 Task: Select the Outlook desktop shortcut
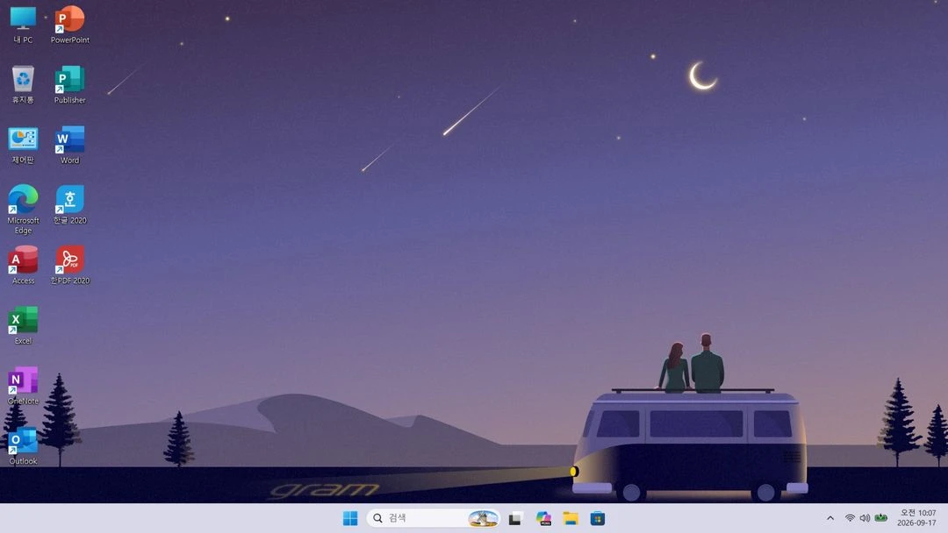click(x=23, y=446)
